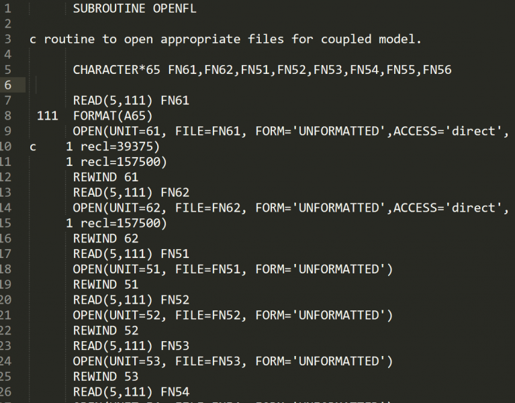Click line number 5 in the gutter
The image size is (515, 403).
[x=7, y=69]
